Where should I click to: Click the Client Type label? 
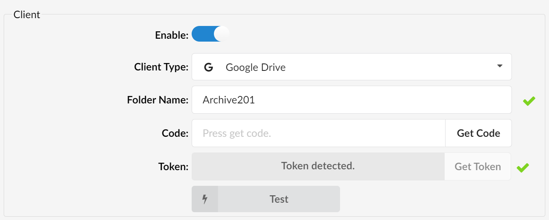(161, 67)
